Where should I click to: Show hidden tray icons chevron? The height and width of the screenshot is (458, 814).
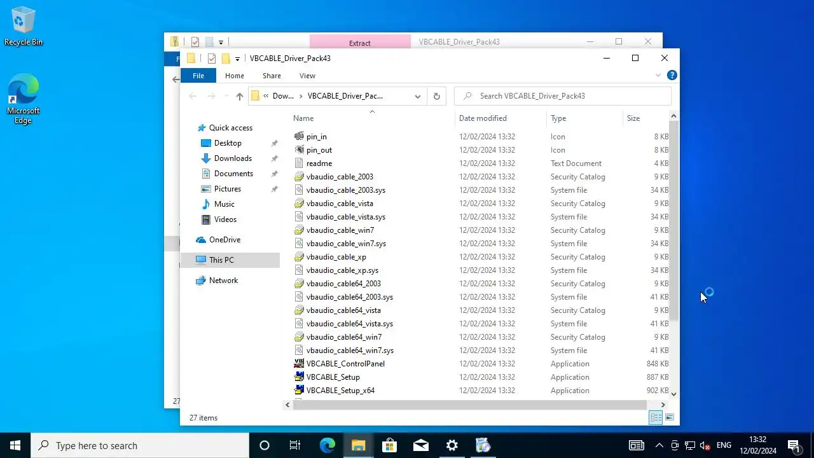pyautogui.click(x=659, y=445)
